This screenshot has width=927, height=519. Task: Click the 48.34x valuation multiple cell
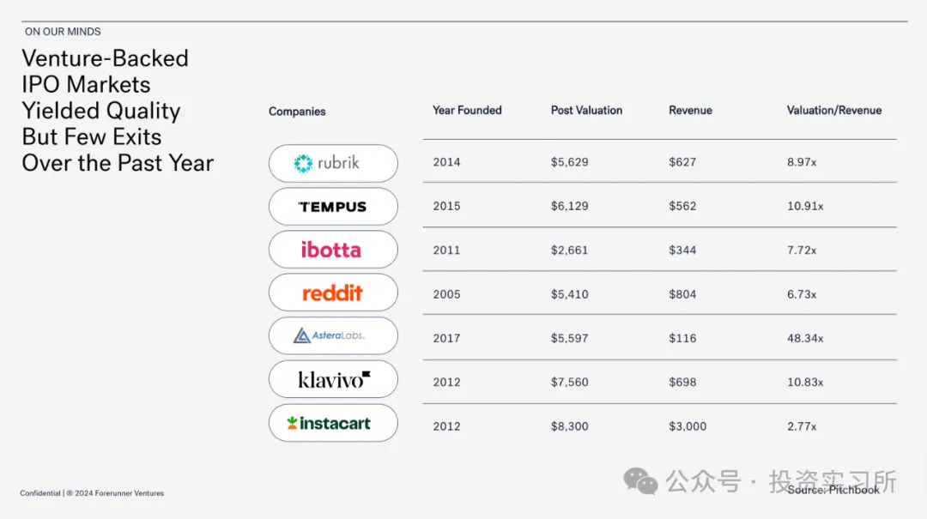(804, 339)
